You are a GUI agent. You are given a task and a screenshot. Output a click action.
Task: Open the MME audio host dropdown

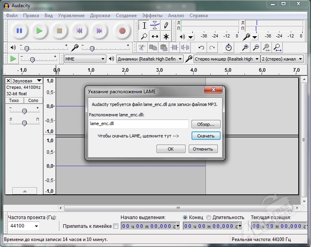[84, 59]
